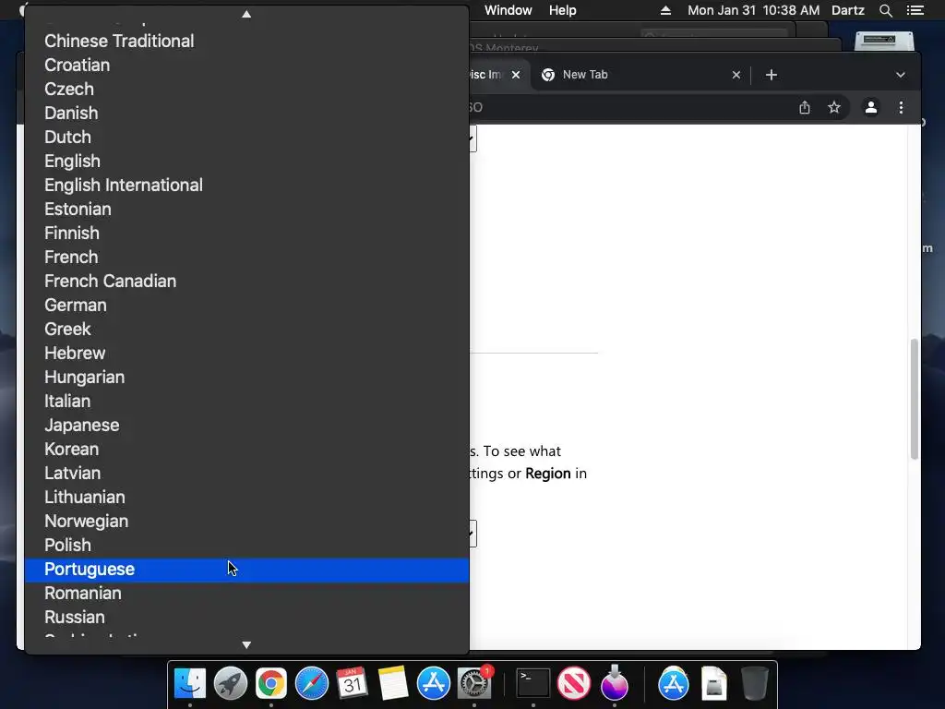The width and height of the screenshot is (945, 709).
Task: Close the Disc Image tab
Action: (516, 75)
